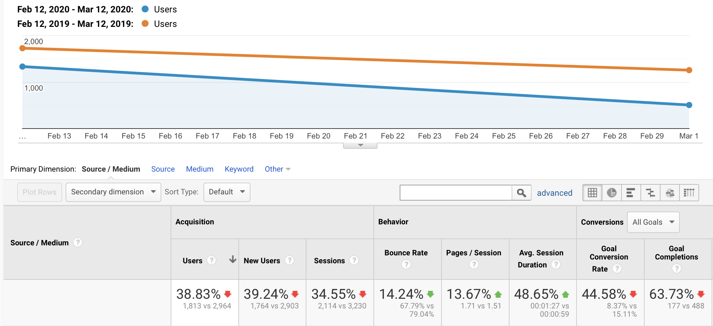This screenshot has width=713, height=326.
Task: Sort by Pages / Session column header
Action: point(474,253)
